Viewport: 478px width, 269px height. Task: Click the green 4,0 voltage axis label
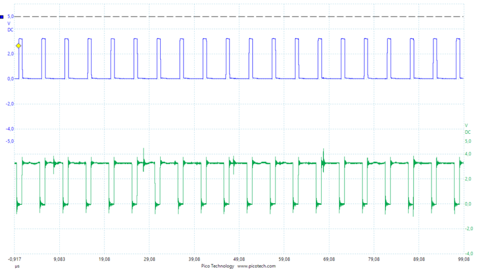[x=468, y=154]
